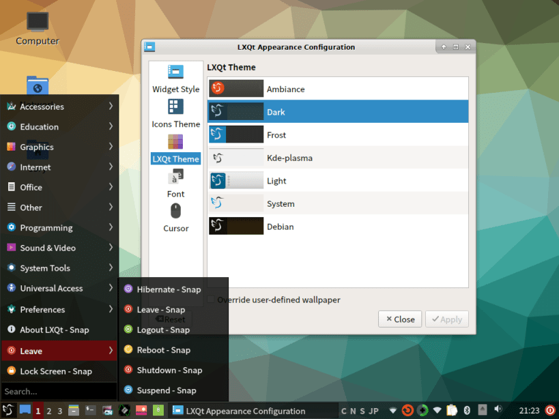Click the Apply button
Viewport: 559px width, 419px height.
coord(446,319)
